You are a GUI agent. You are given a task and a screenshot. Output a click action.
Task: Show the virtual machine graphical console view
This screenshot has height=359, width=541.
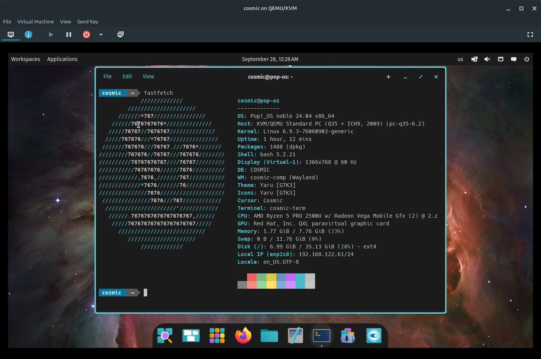coord(11,35)
